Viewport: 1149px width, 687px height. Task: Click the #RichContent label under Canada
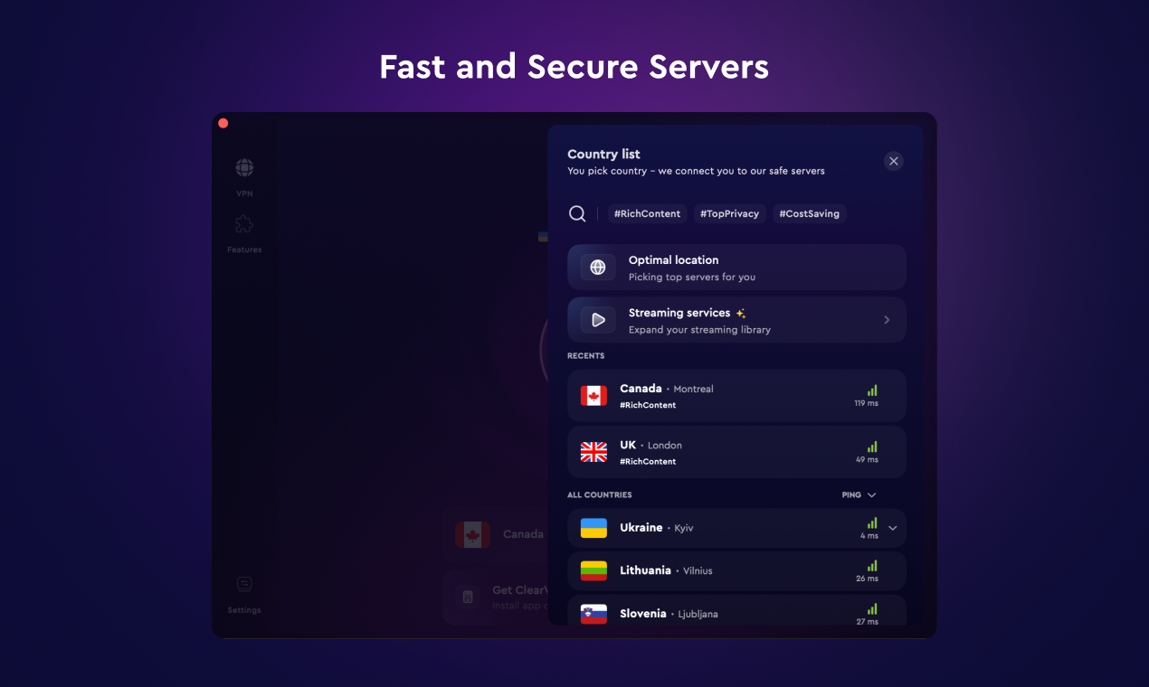(x=648, y=406)
